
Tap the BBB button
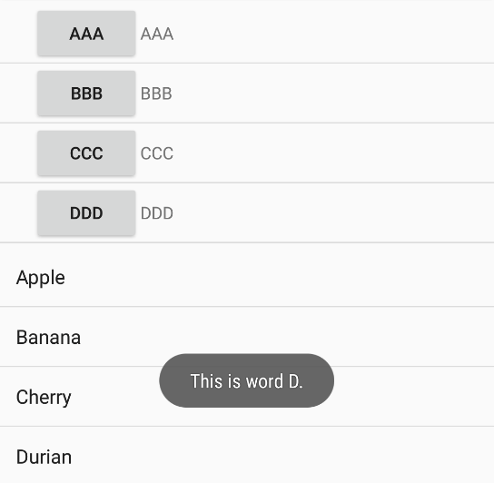(x=86, y=94)
